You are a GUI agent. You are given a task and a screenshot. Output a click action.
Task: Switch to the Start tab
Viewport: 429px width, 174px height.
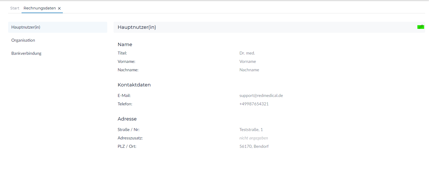coord(15,8)
